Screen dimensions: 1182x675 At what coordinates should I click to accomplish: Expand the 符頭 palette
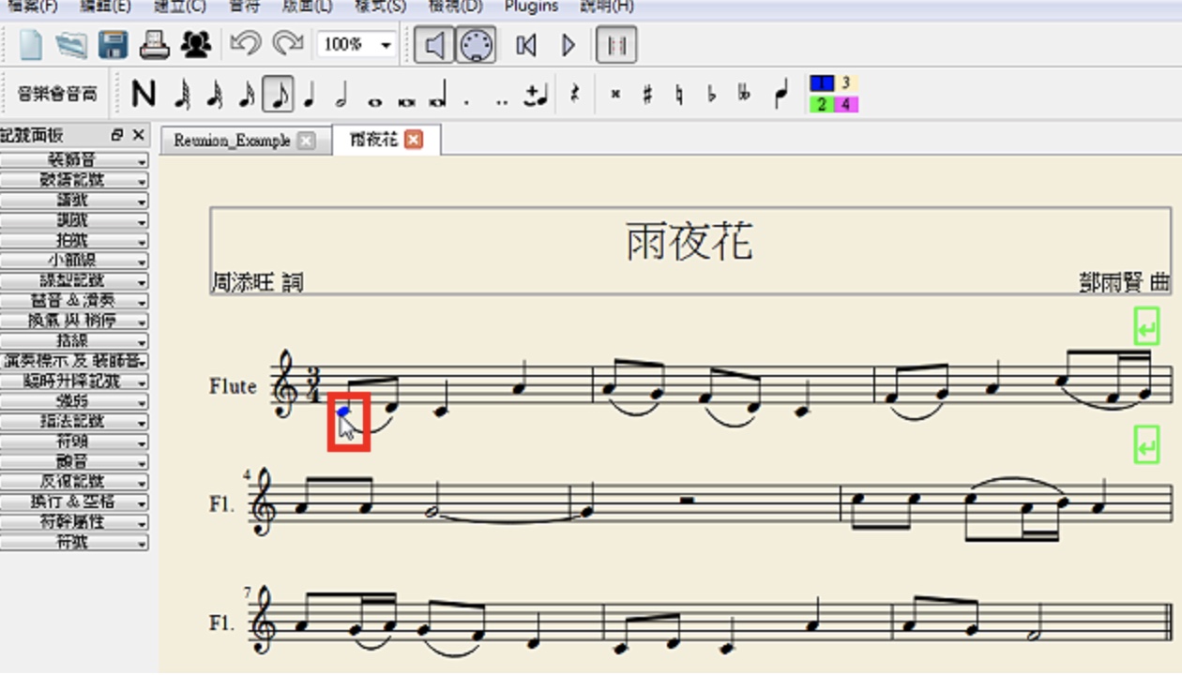tap(74, 442)
